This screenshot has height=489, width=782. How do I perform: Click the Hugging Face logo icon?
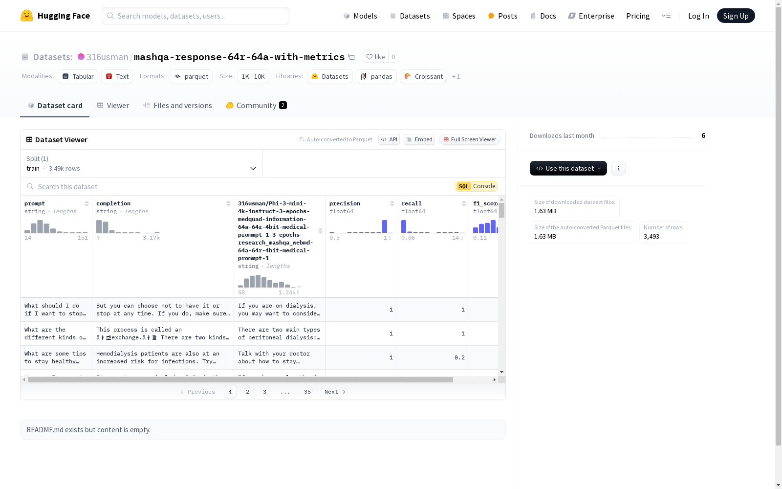pyautogui.click(x=27, y=16)
